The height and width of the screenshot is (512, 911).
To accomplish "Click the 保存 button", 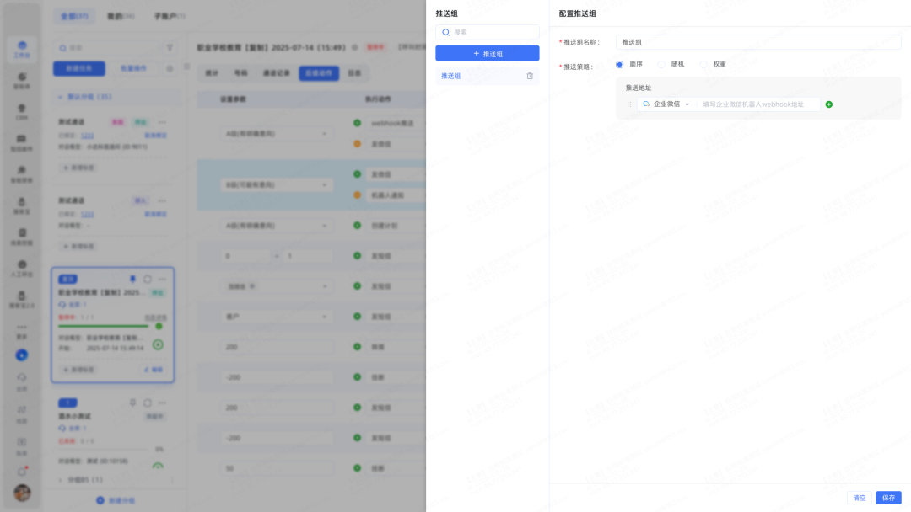I will (x=888, y=498).
